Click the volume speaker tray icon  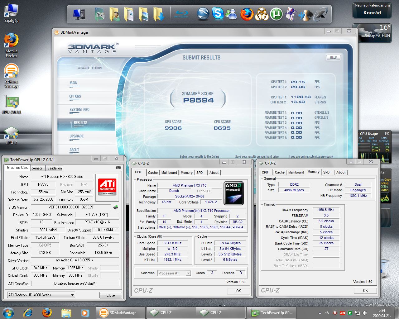pos(364,313)
